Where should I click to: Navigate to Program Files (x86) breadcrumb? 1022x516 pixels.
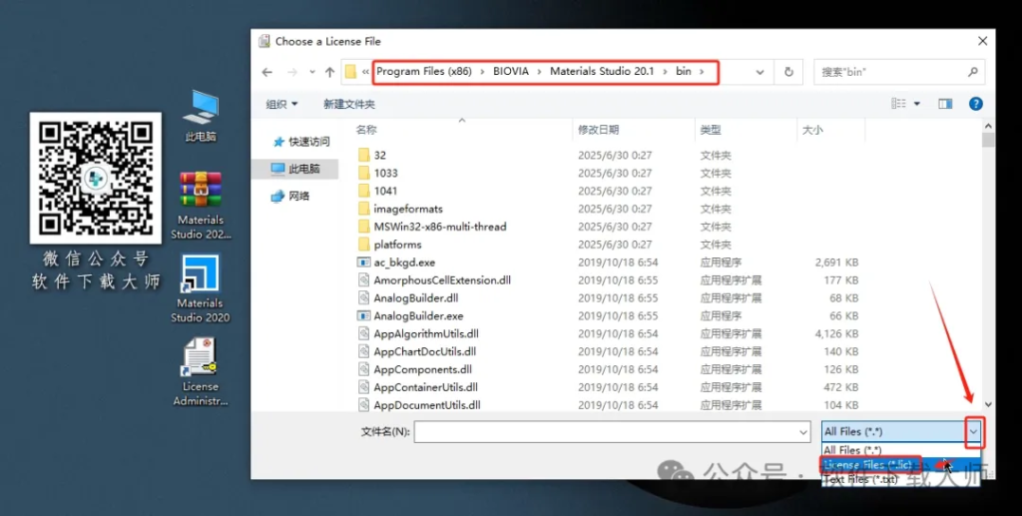[x=423, y=72]
